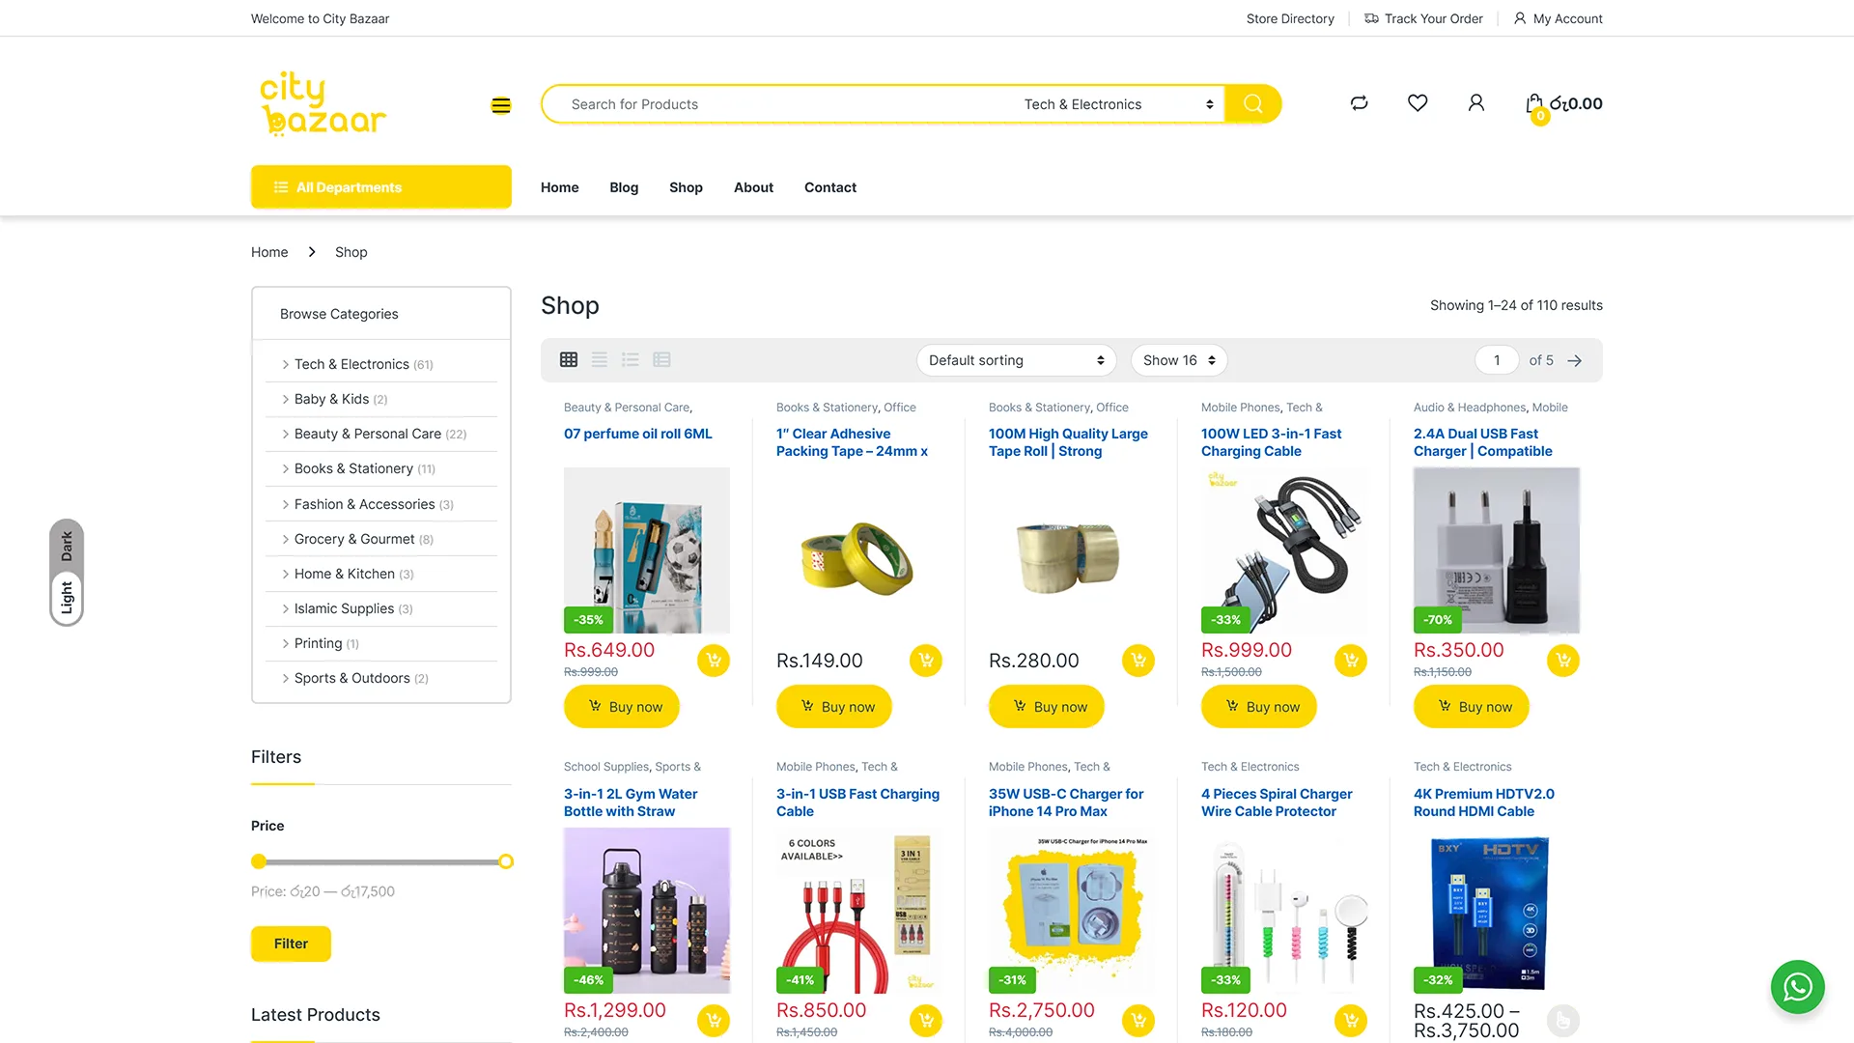Click the yellow search magnifier button
1854x1043 pixels.
tap(1252, 104)
